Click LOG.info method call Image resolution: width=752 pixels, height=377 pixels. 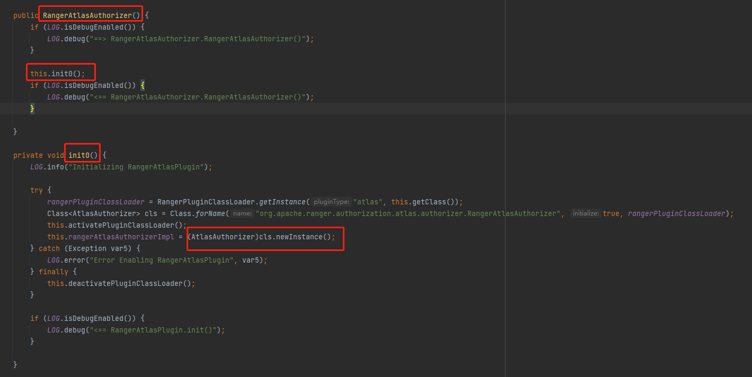click(47, 167)
